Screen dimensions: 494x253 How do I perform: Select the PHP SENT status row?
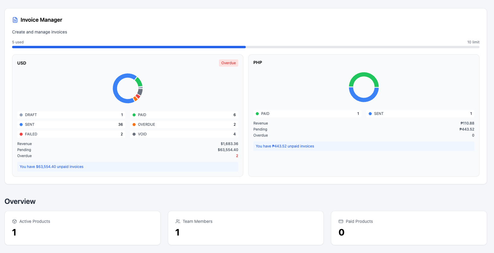point(420,114)
